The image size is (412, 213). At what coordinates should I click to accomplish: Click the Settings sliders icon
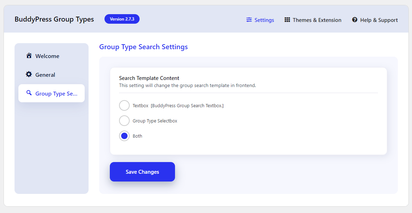coord(249,20)
